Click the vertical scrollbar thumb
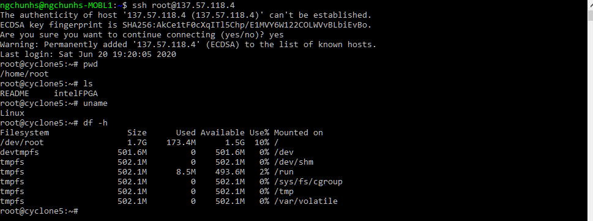Viewport: 593px width, 221px height. tap(590, 15)
